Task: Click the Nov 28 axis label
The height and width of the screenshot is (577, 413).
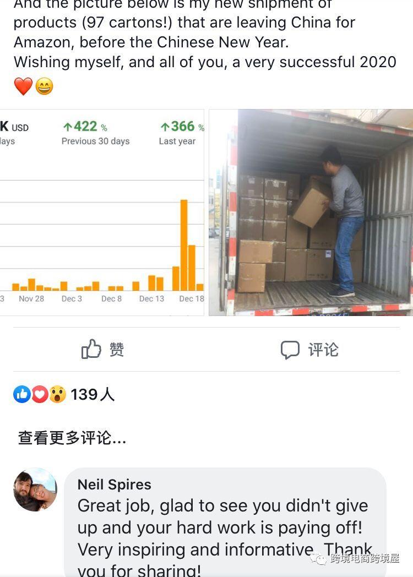Action: point(31,299)
